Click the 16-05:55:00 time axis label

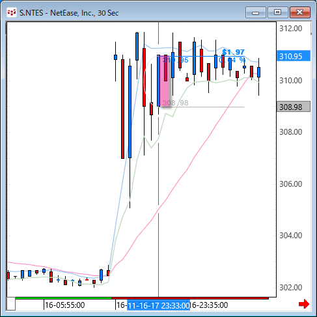tap(64, 305)
